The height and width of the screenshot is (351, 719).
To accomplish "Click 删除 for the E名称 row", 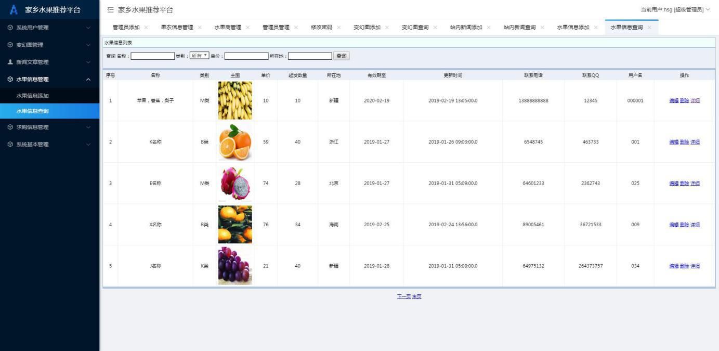I will click(x=684, y=183).
